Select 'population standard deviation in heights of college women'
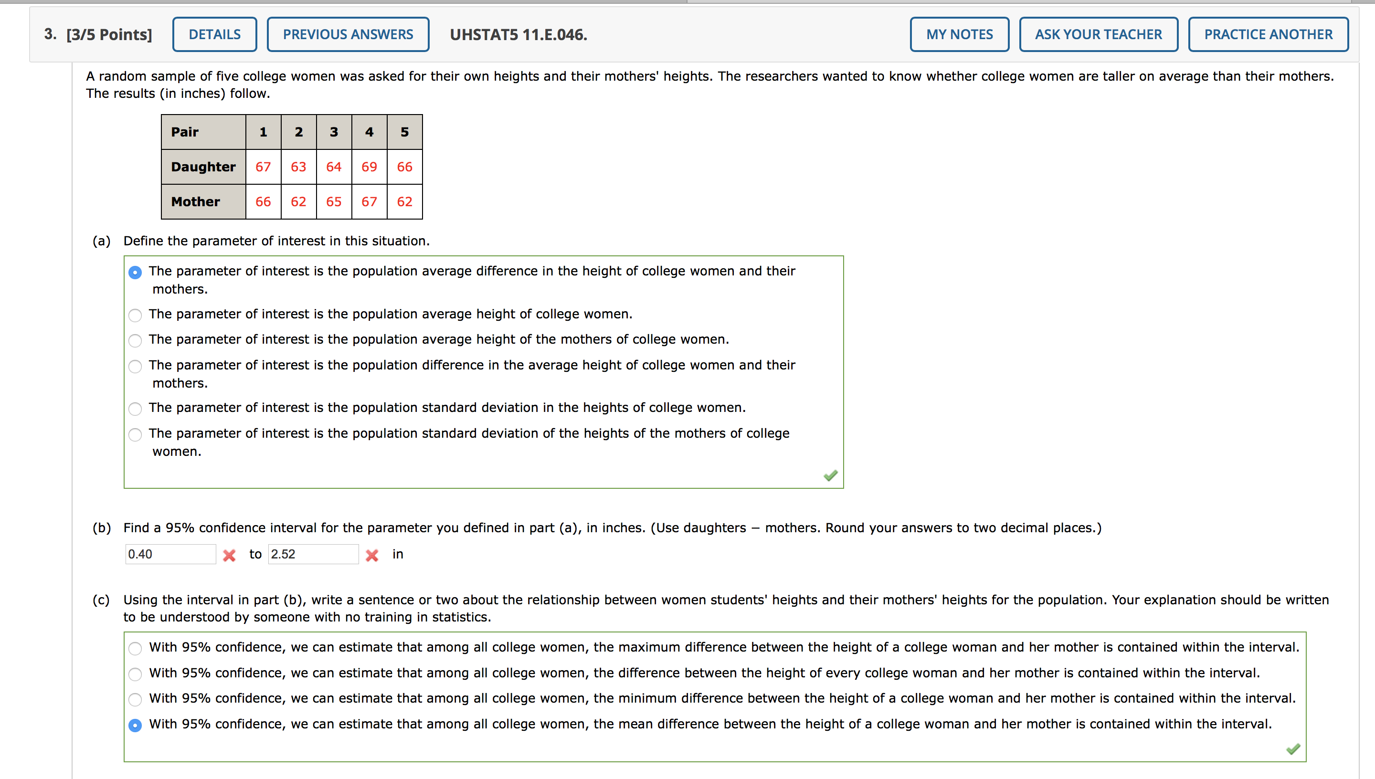Viewport: 1375px width, 779px height. [x=136, y=409]
